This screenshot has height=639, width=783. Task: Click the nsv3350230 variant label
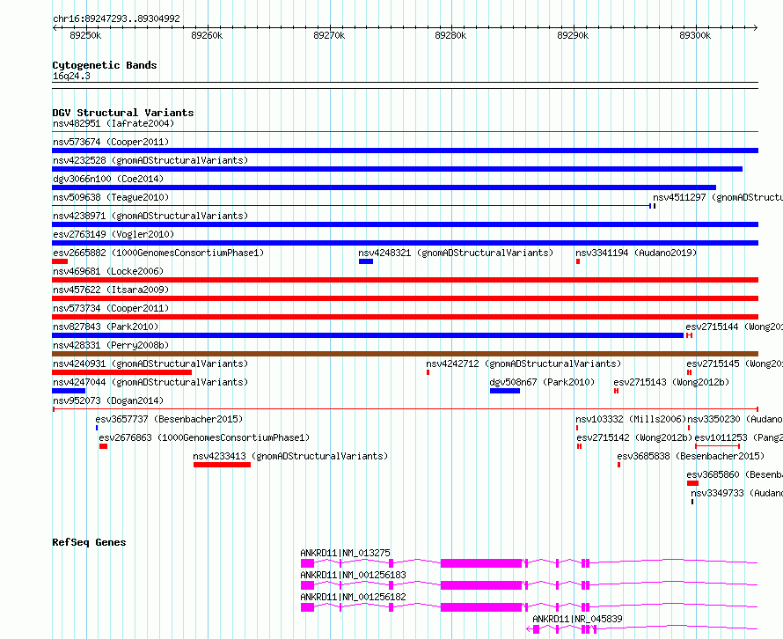click(x=735, y=419)
